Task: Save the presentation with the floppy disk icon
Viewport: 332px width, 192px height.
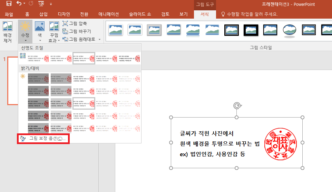Action: [x=9, y=3]
